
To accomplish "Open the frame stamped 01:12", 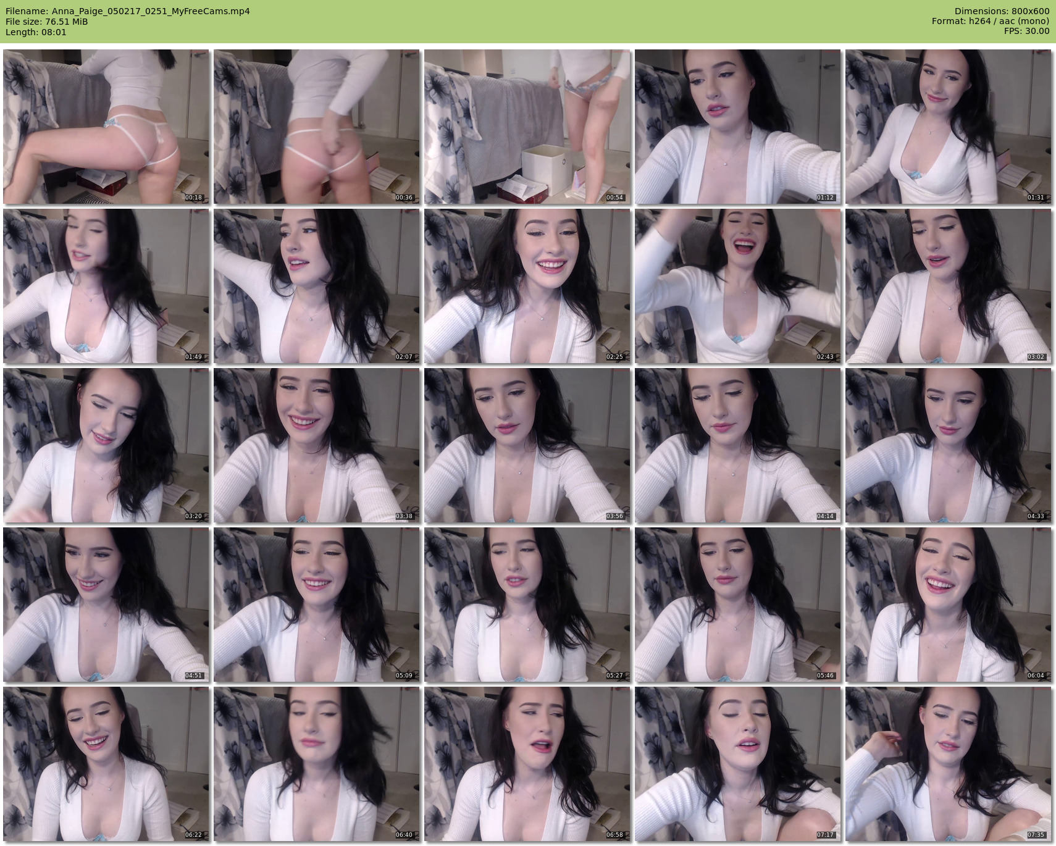I will (x=738, y=127).
